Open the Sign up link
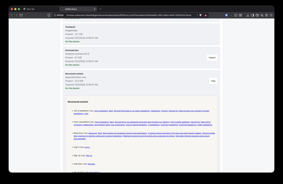The width and height of the screenshot is (283, 184). 89,156
